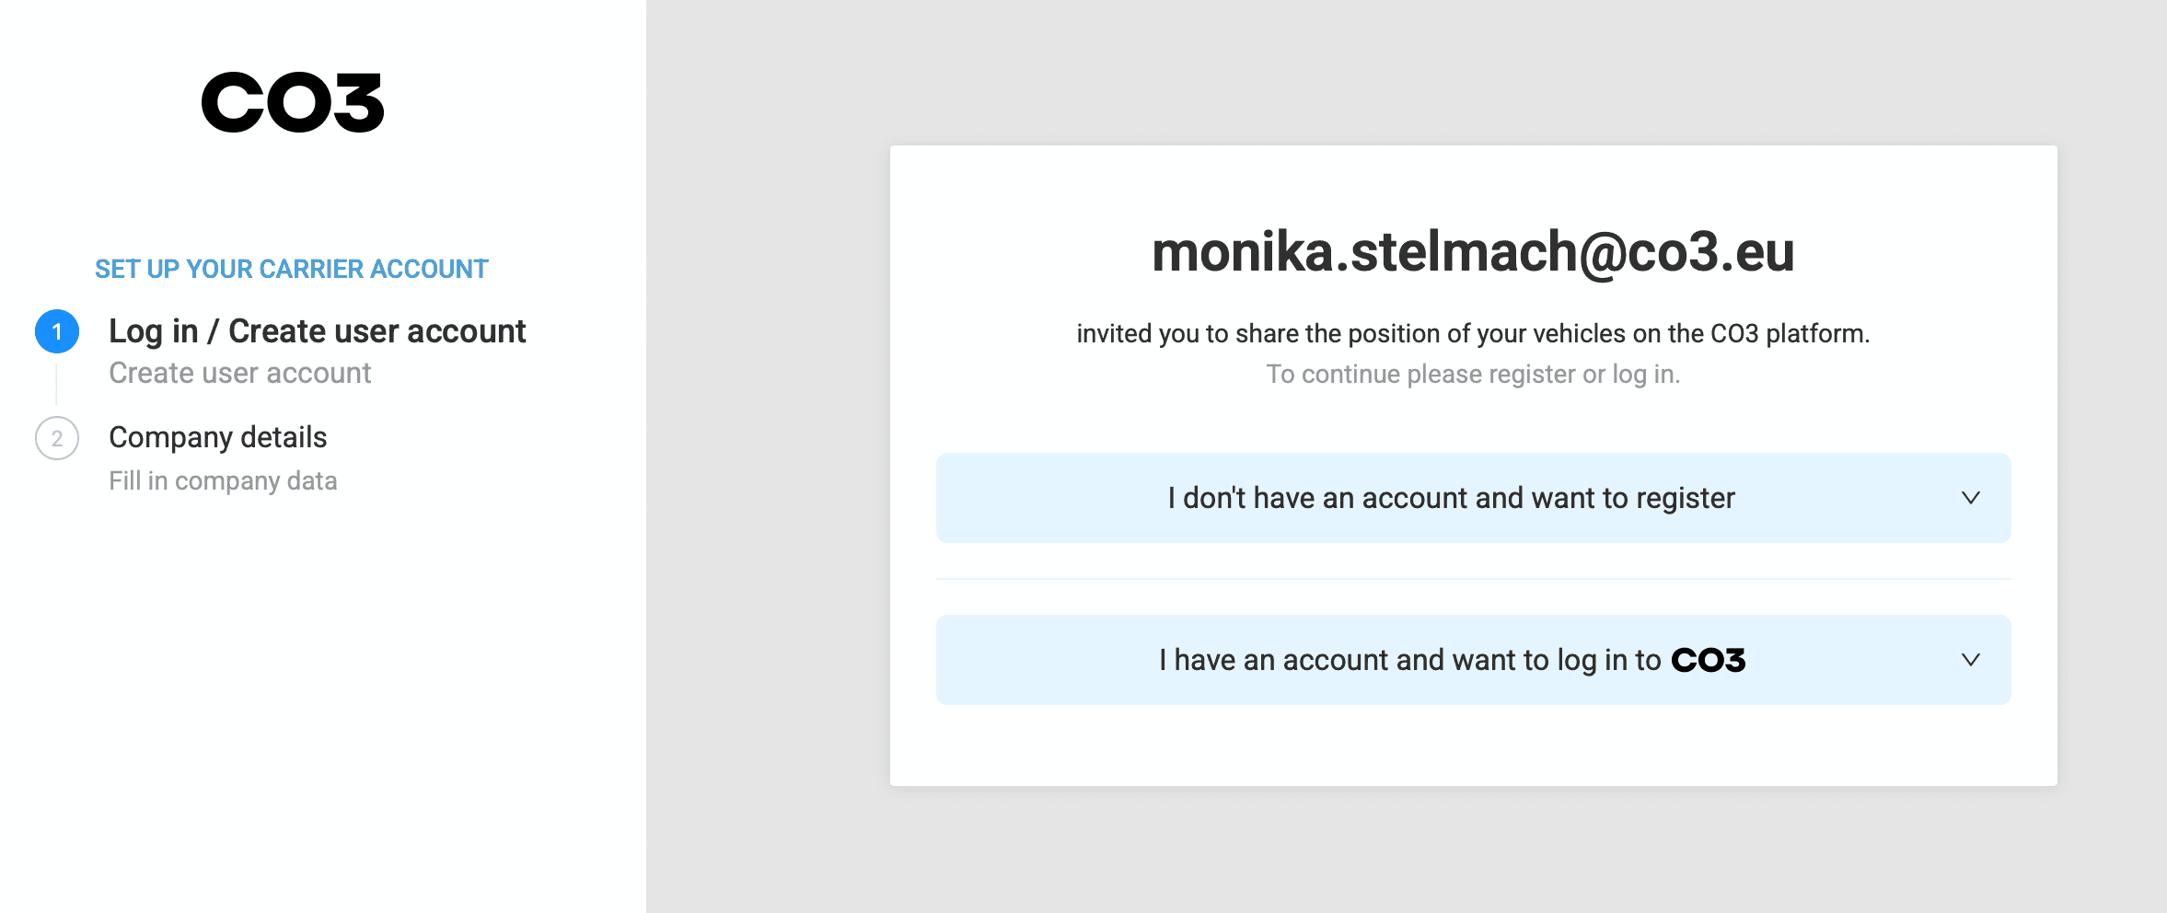Viewport: 2167px width, 913px height.
Task: Click the "SET UP YOUR CARRIER ACCOUNT" heading
Action: coord(291,269)
